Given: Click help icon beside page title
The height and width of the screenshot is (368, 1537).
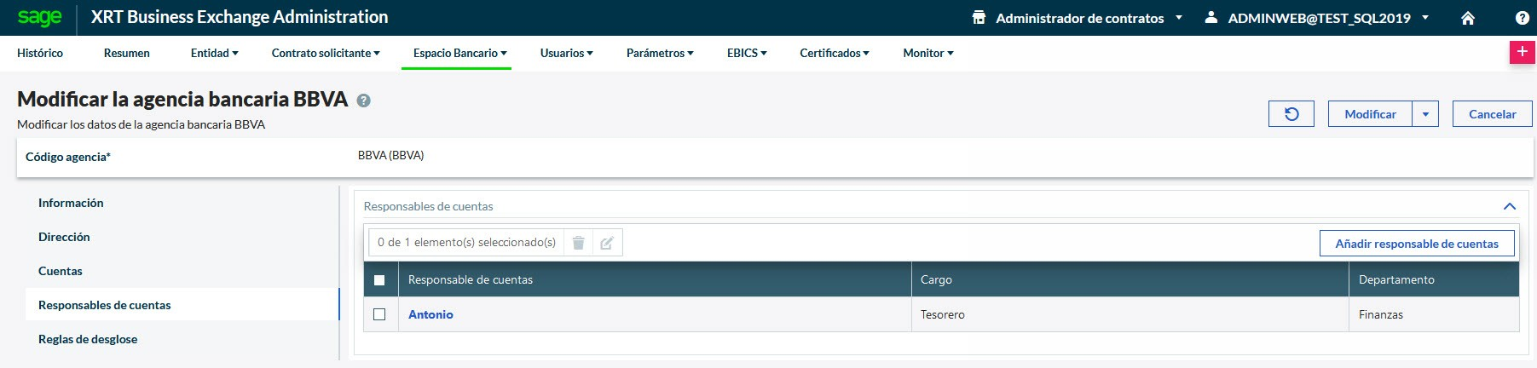Looking at the screenshot, I should [x=363, y=101].
